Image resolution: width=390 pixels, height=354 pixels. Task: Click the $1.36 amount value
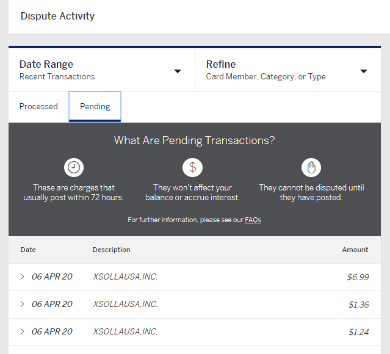(x=358, y=304)
